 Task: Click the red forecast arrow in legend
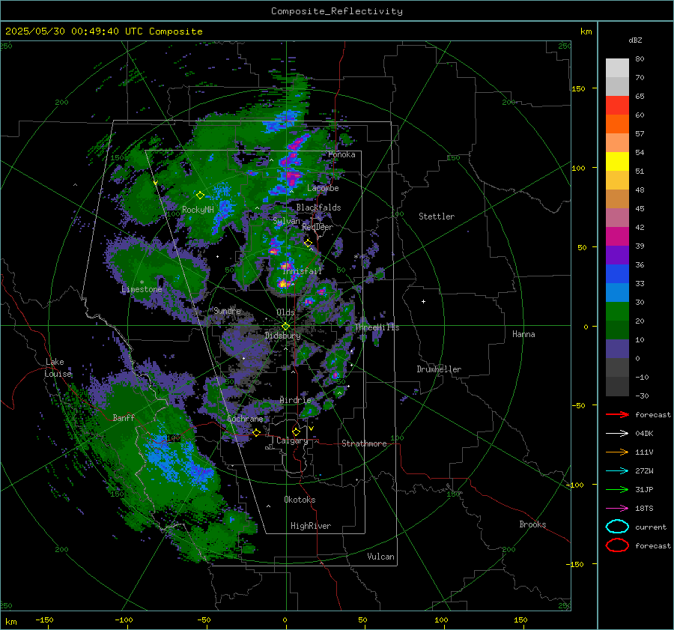[617, 414]
